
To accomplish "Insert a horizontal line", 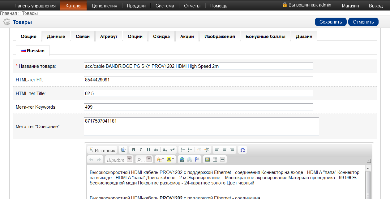I will pos(222,159).
